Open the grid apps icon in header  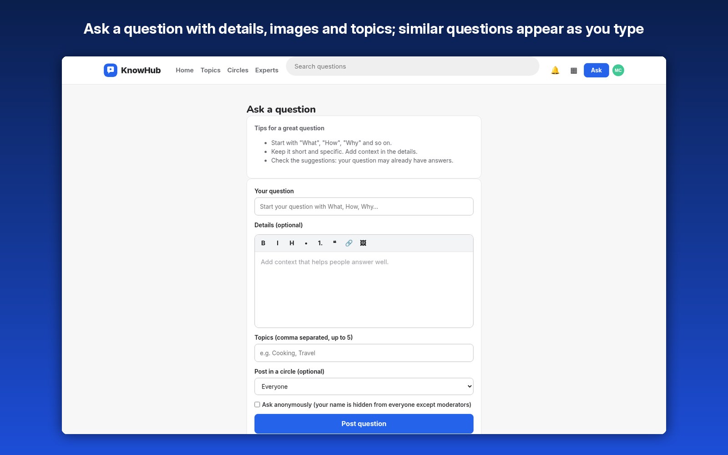[x=574, y=70]
